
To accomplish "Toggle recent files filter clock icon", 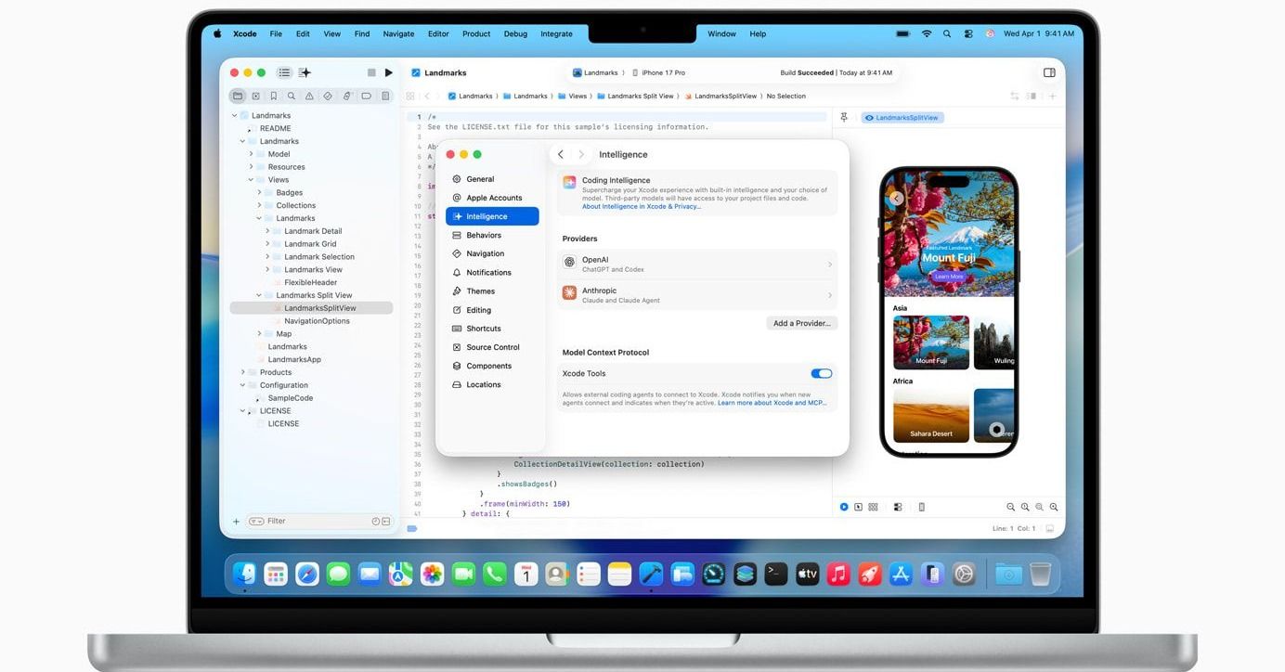I will (x=376, y=522).
